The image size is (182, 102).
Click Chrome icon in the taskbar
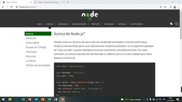62,99
